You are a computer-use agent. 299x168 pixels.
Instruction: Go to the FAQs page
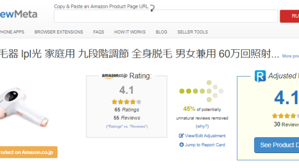[99, 32]
